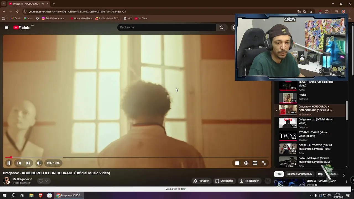Open Réinitialiser le mot bookmark

54,19
